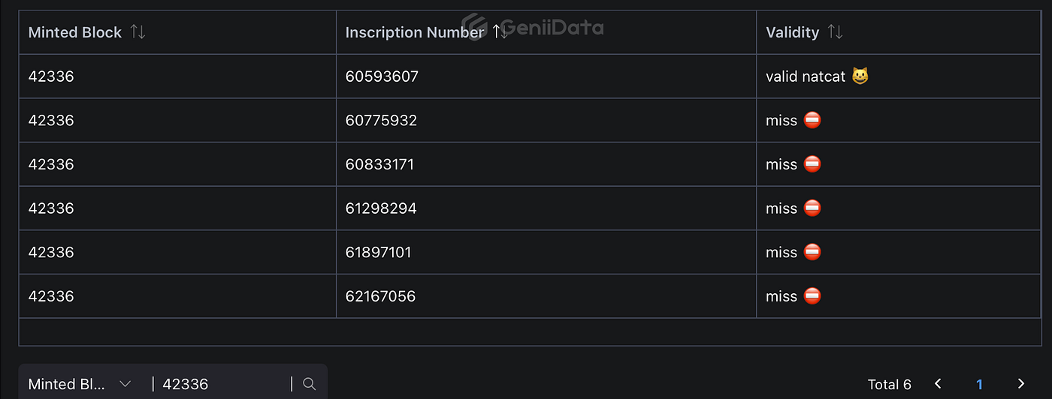Select inscription number 61897101 cell
The width and height of the screenshot is (1052, 399).
click(x=546, y=252)
